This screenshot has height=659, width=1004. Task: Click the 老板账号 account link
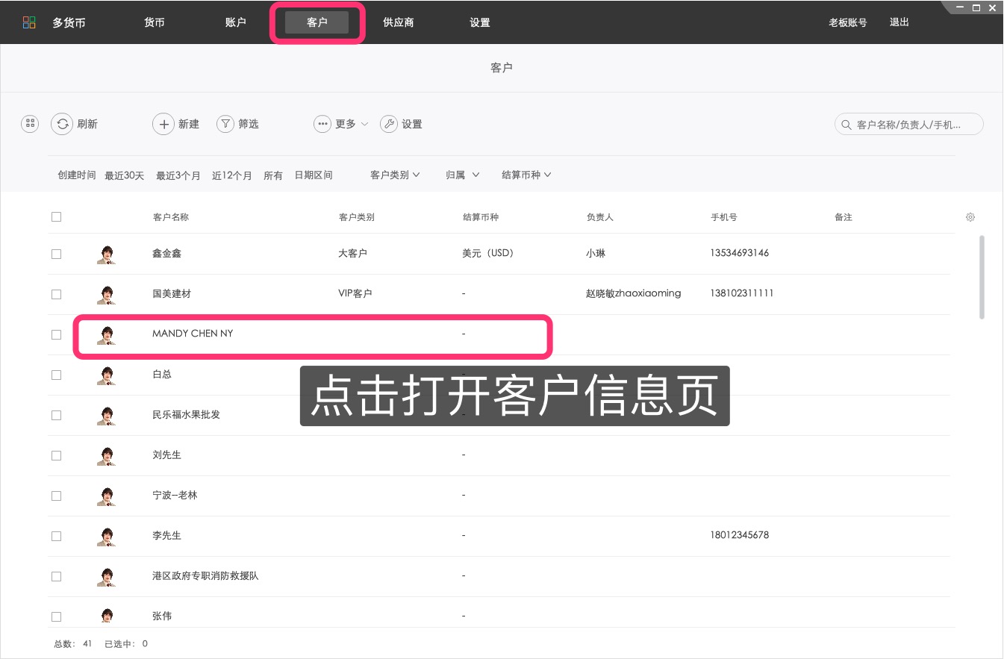pos(848,22)
